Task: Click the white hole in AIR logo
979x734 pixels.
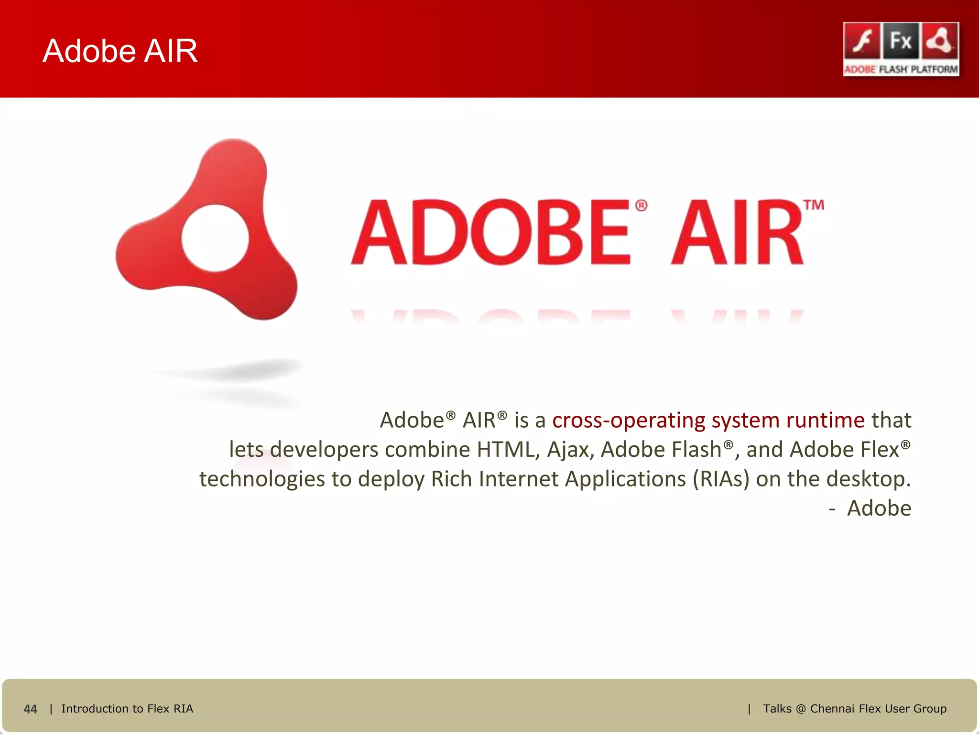Action: click(x=215, y=238)
